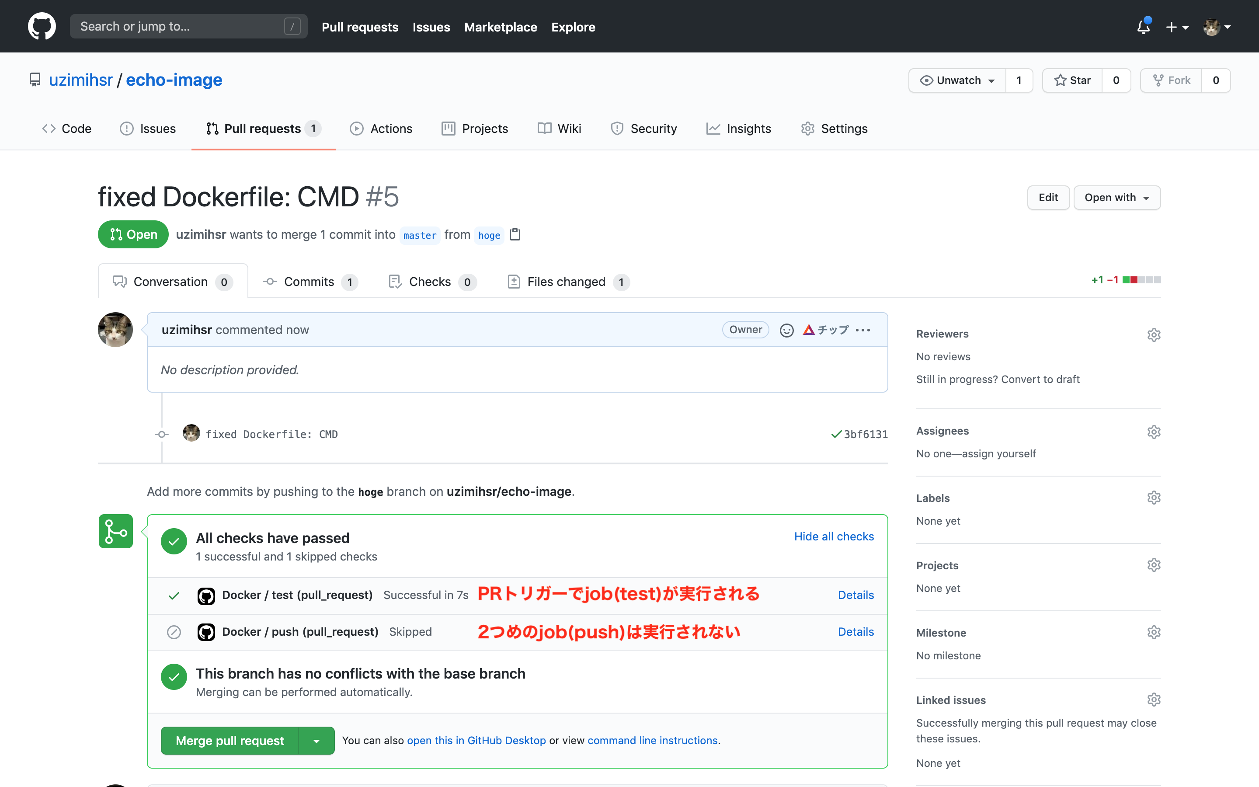
Task: Click assign yourself link
Action: [x=999, y=453]
